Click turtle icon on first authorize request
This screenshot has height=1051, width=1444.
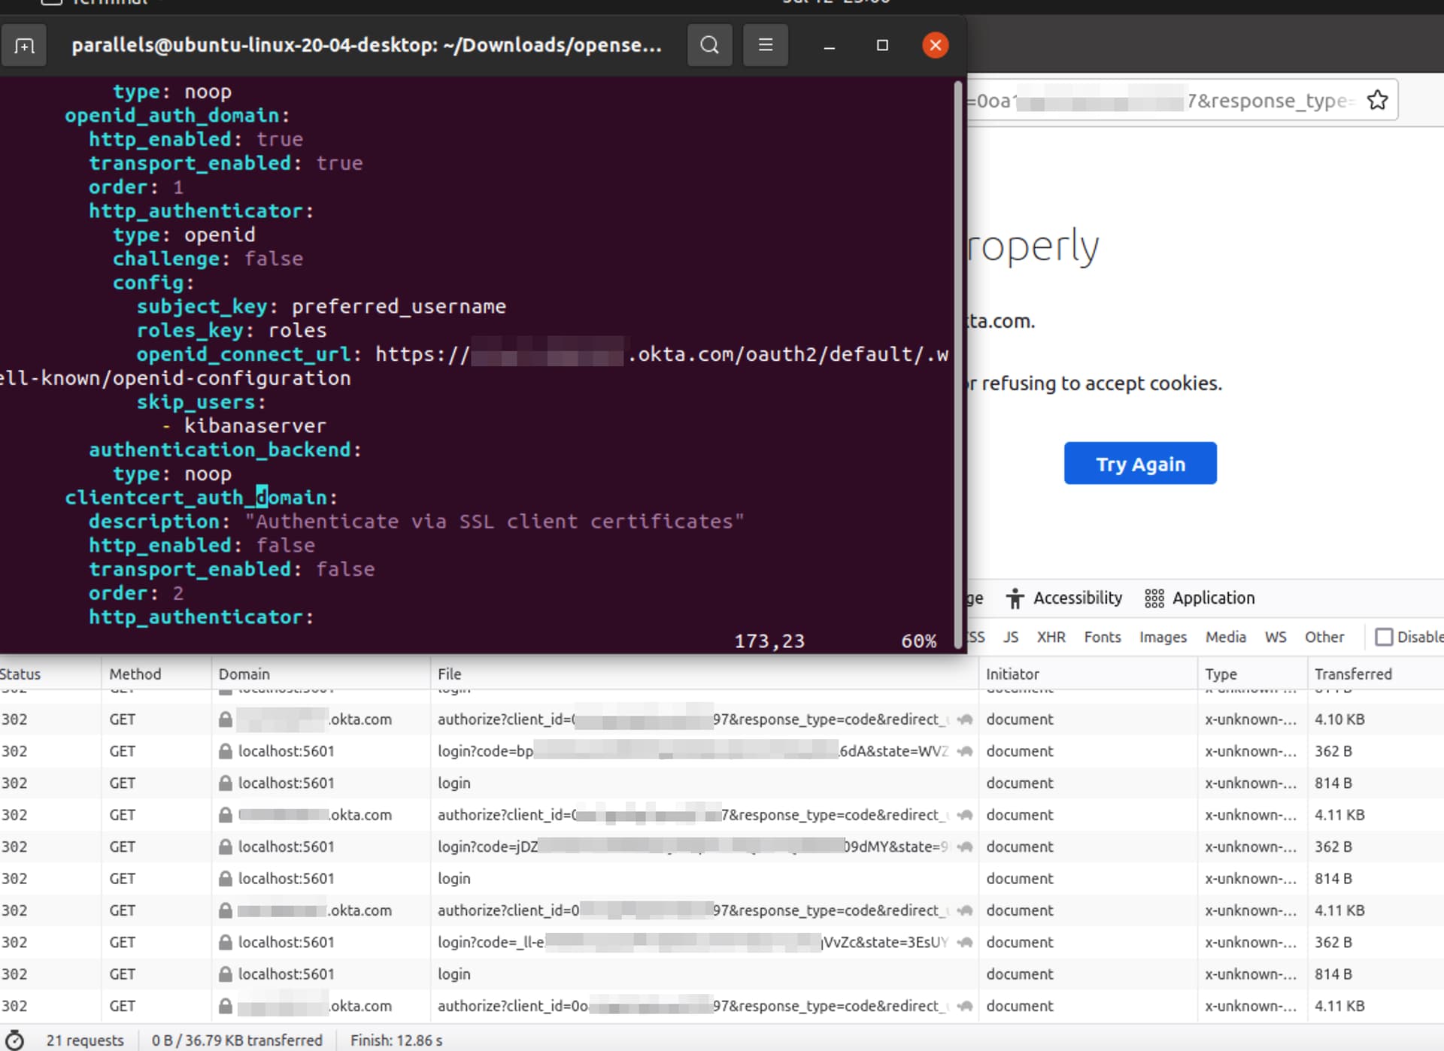pos(965,719)
